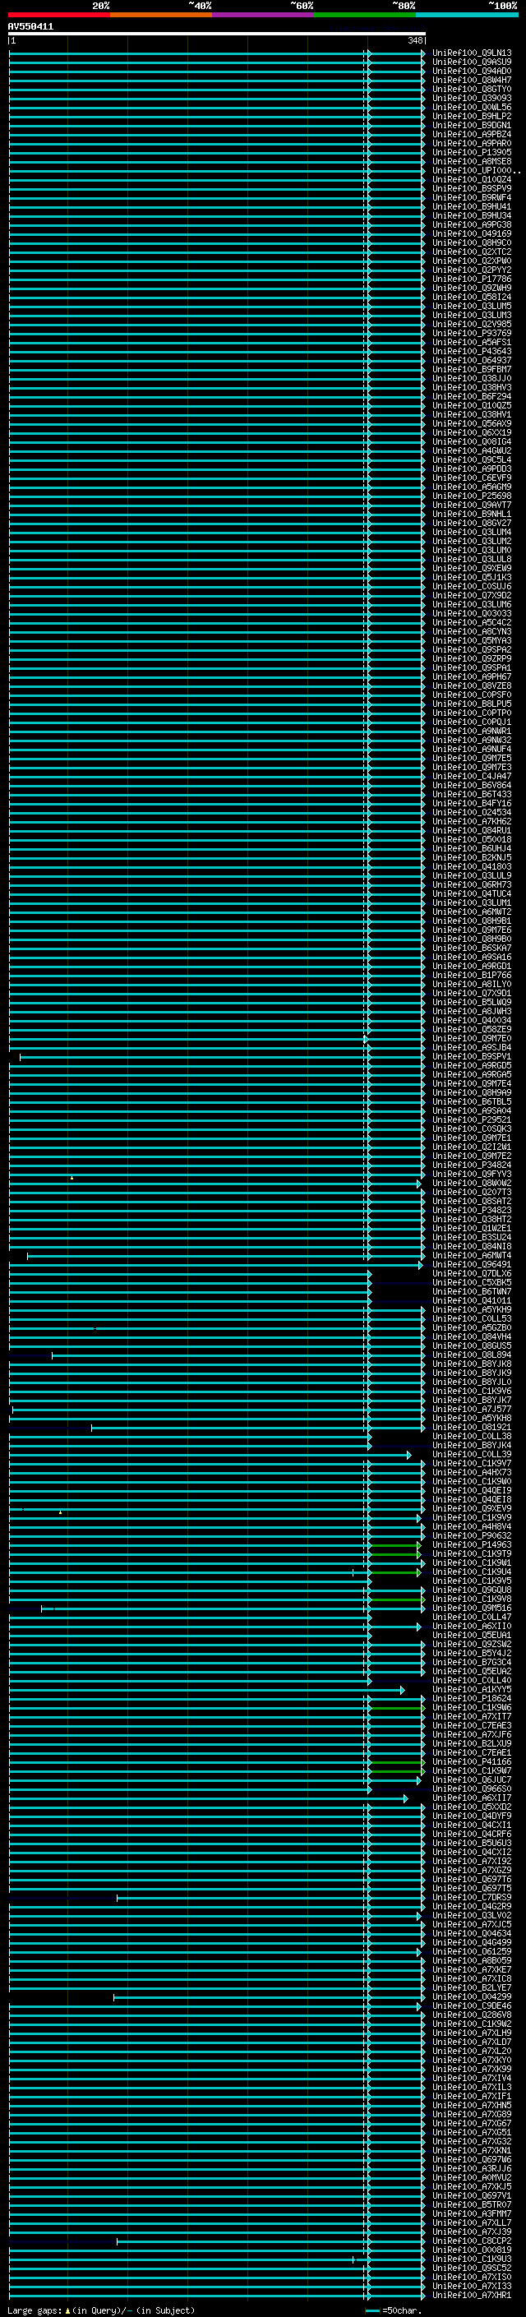Open UniRef100_C1K9U4 hit
Image resolution: width=526 pixels, height=2317 pixels.
pyautogui.click(x=471, y=1572)
